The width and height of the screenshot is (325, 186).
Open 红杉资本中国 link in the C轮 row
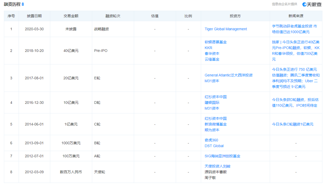[215, 118]
